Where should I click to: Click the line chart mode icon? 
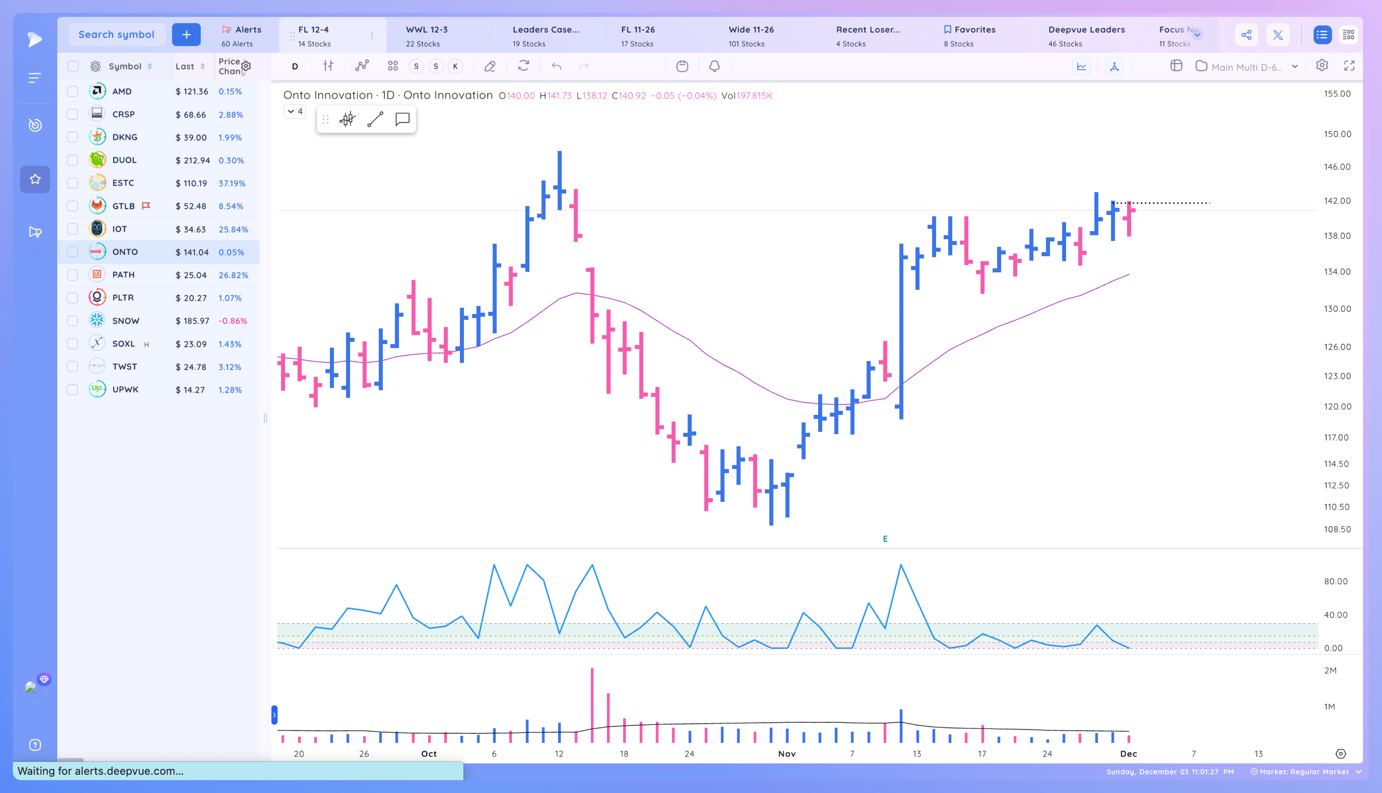[x=1082, y=66]
